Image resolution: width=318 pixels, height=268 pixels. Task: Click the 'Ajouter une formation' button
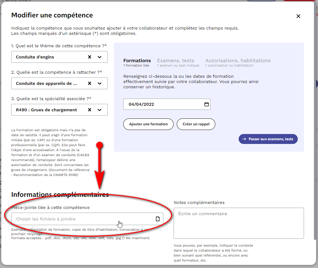point(148,124)
